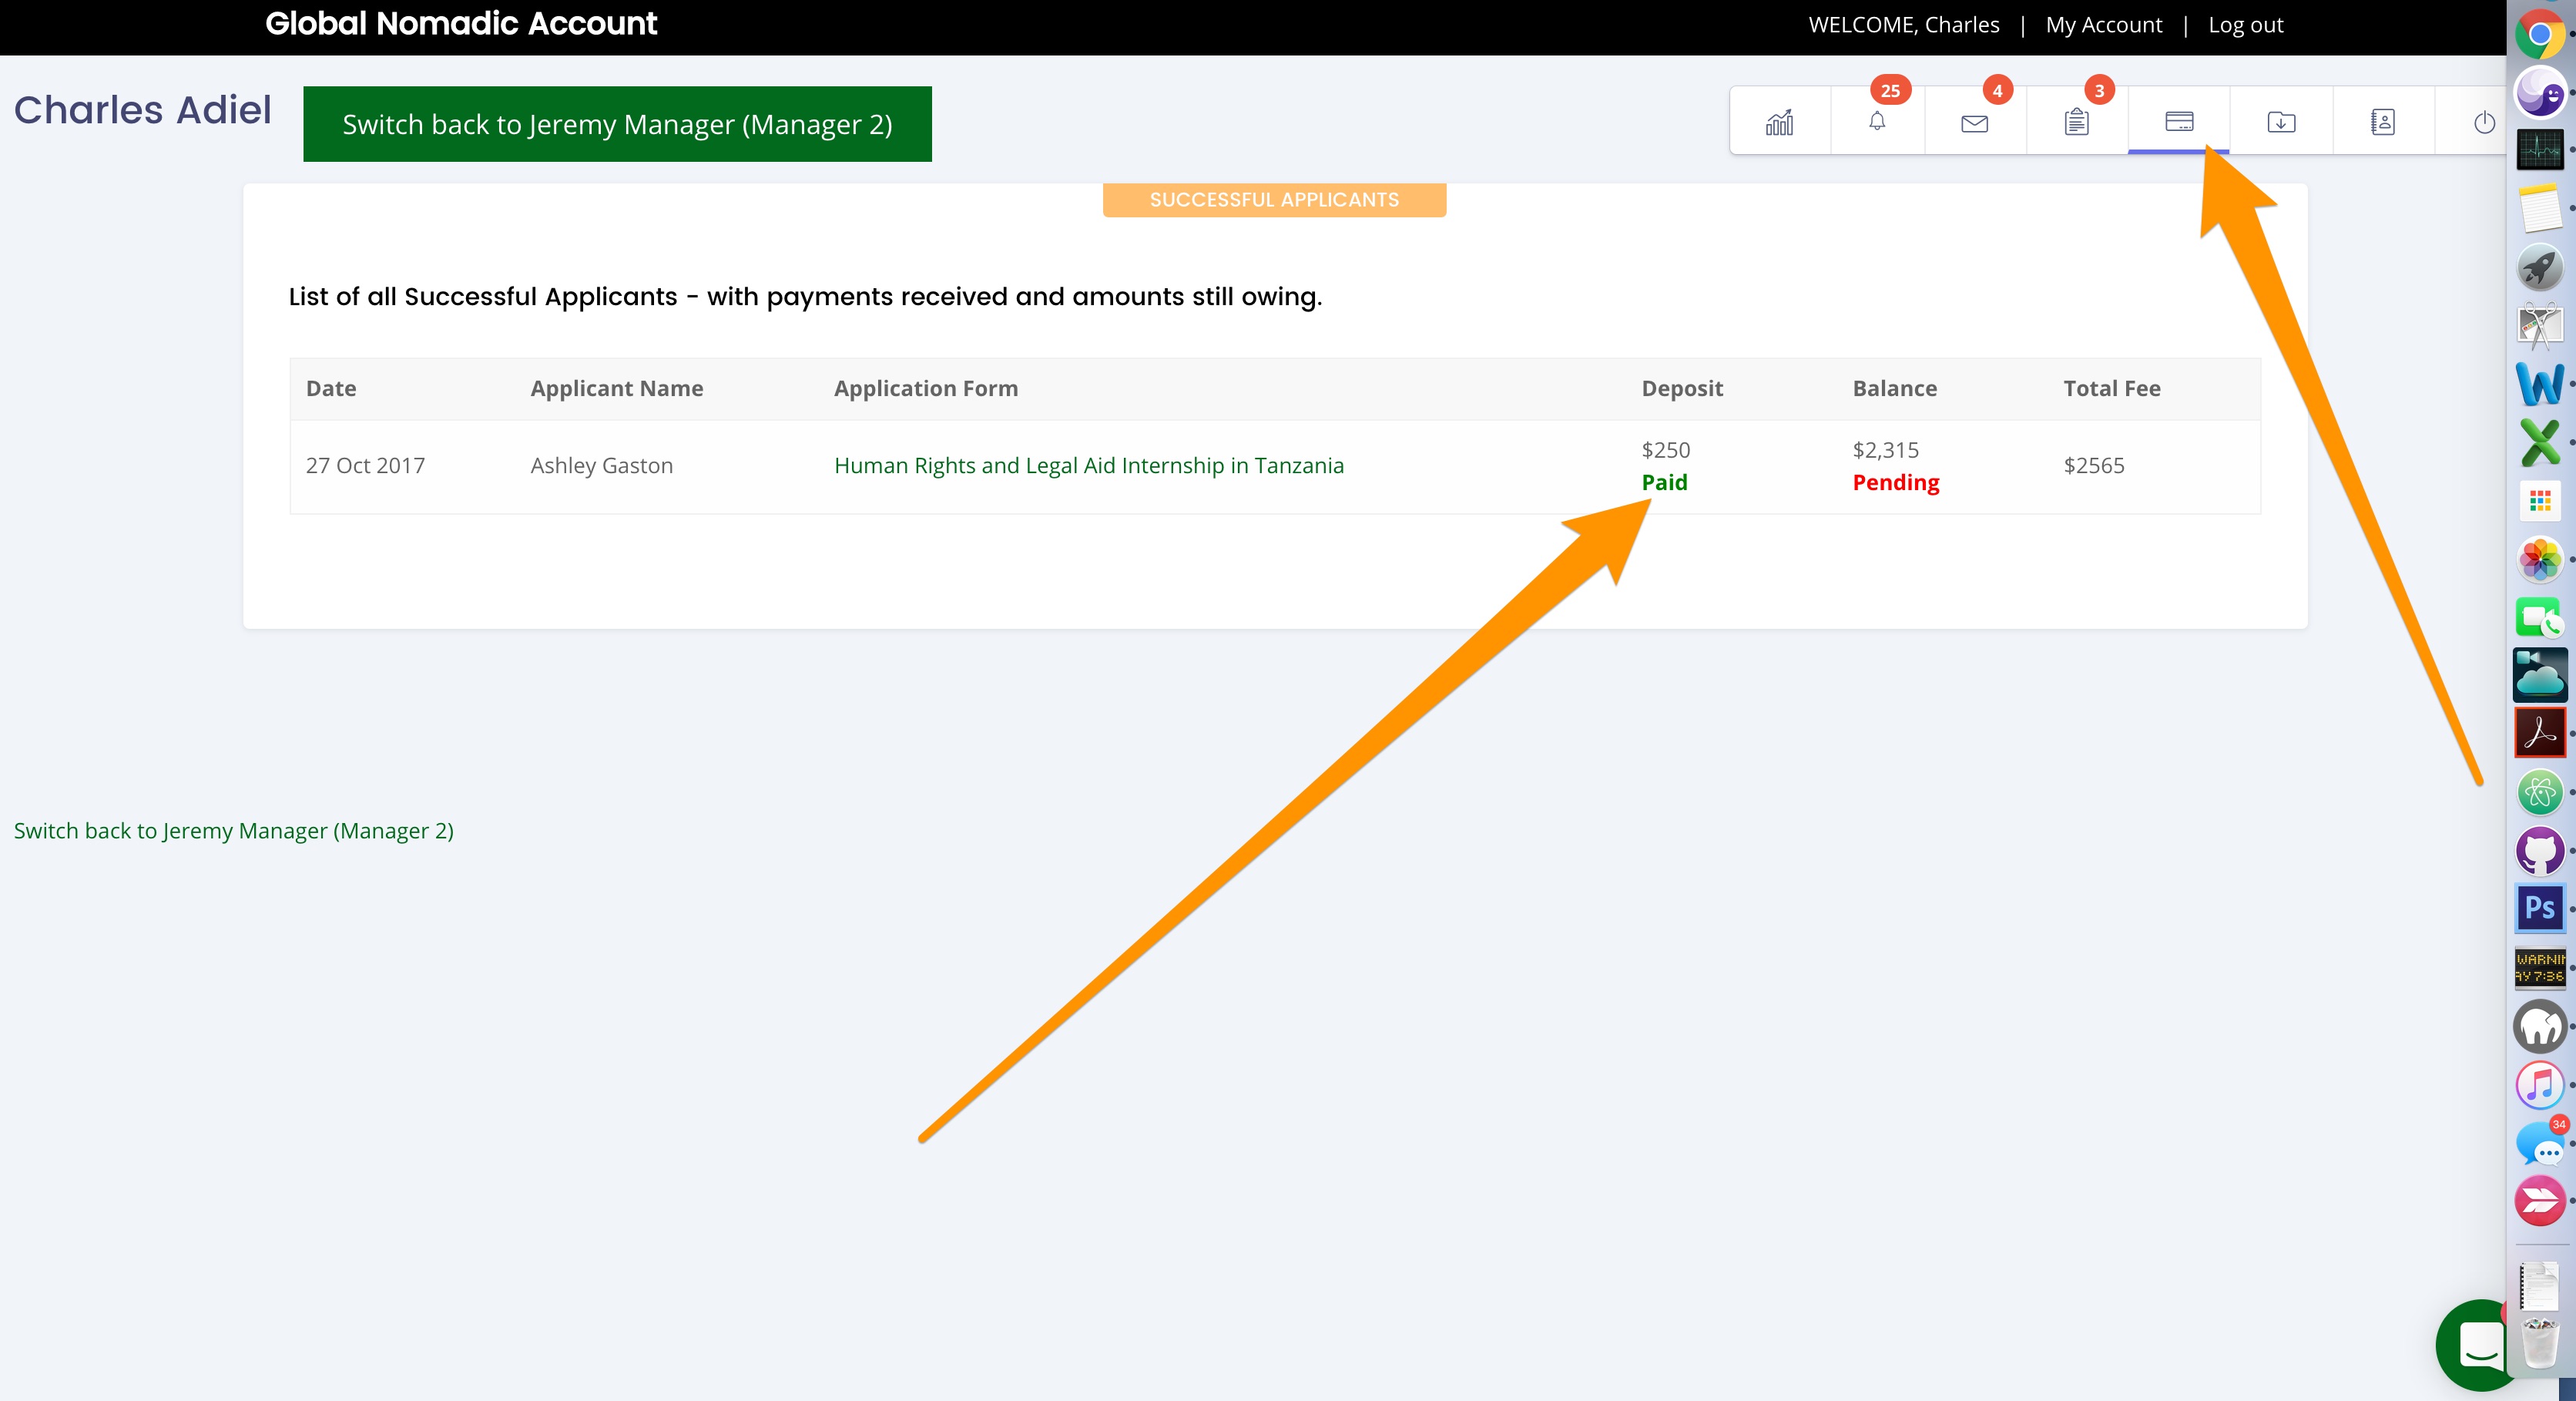
Task: Click Log out in top bar
Action: 2245,25
